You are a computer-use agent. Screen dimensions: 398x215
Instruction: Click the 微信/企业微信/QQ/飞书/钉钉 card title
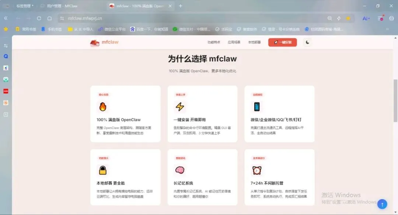coord(276,120)
